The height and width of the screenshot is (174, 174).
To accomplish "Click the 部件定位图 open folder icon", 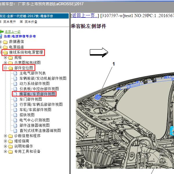I will [x=10, y=68].
